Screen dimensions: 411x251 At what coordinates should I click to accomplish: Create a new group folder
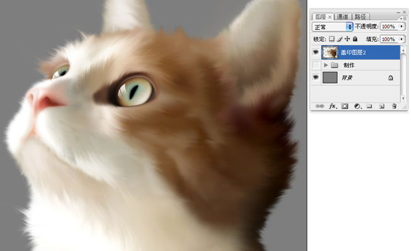click(369, 106)
